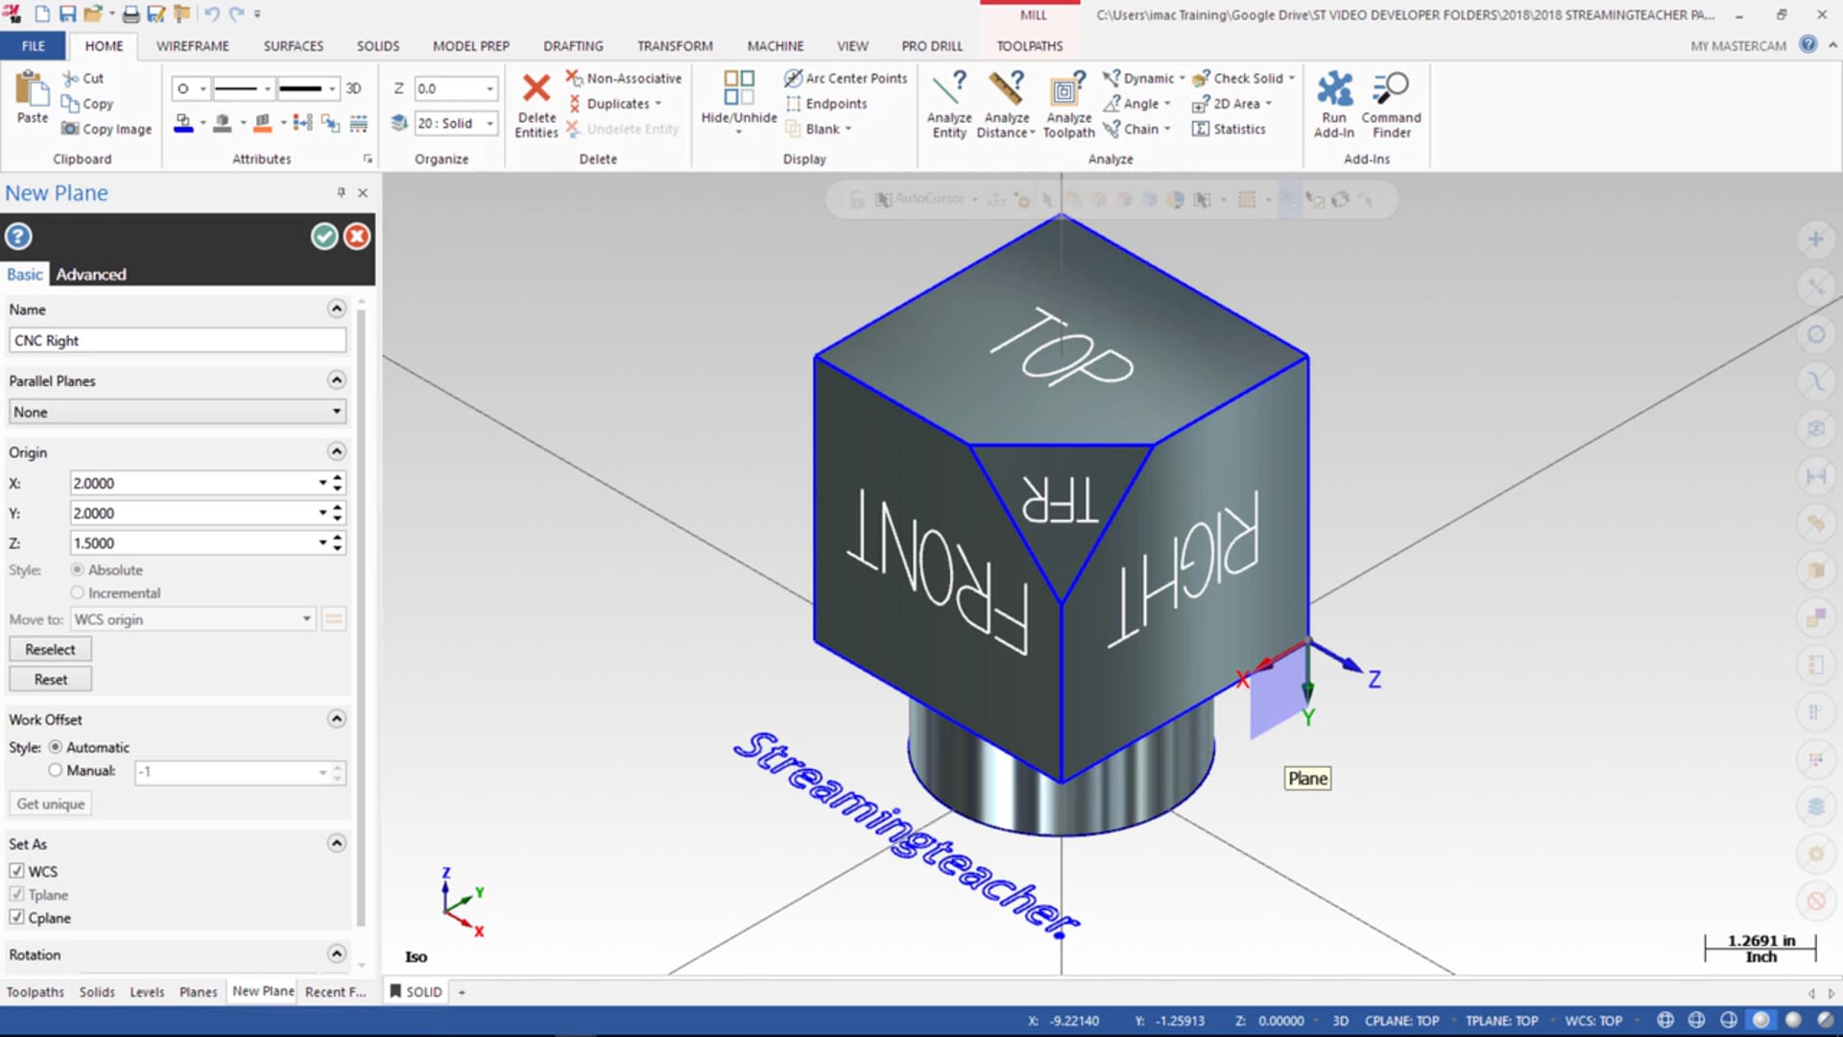Select Automatic work offset radio
1843x1037 pixels.
(x=55, y=746)
